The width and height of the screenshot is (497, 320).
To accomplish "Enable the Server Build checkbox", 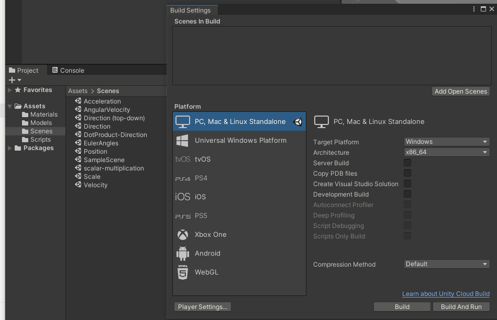I will pyautogui.click(x=407, y=163).
